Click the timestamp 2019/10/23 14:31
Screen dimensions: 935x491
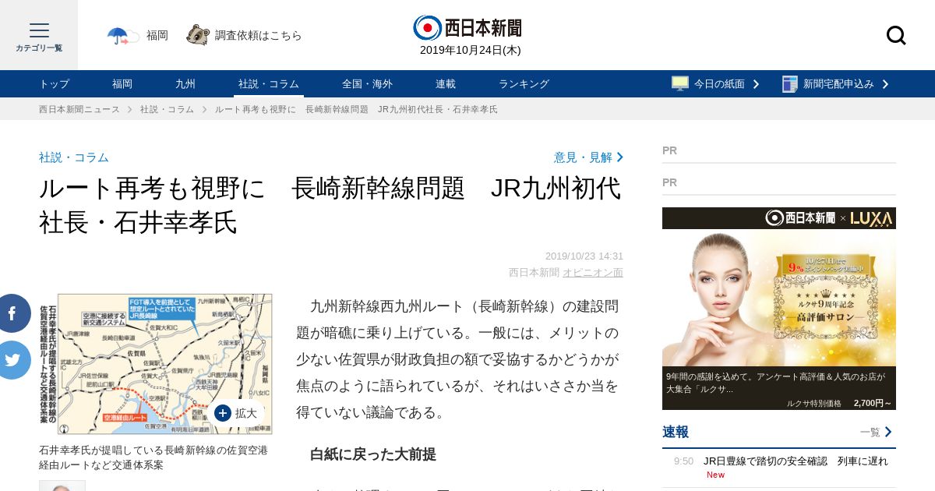click(x=584, y=256)
